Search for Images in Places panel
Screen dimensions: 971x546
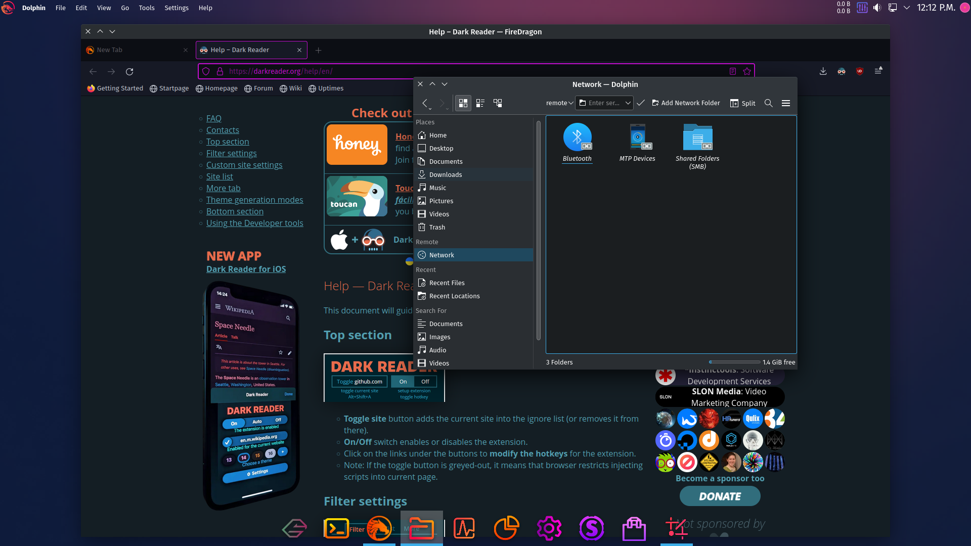tap(473, 337)
